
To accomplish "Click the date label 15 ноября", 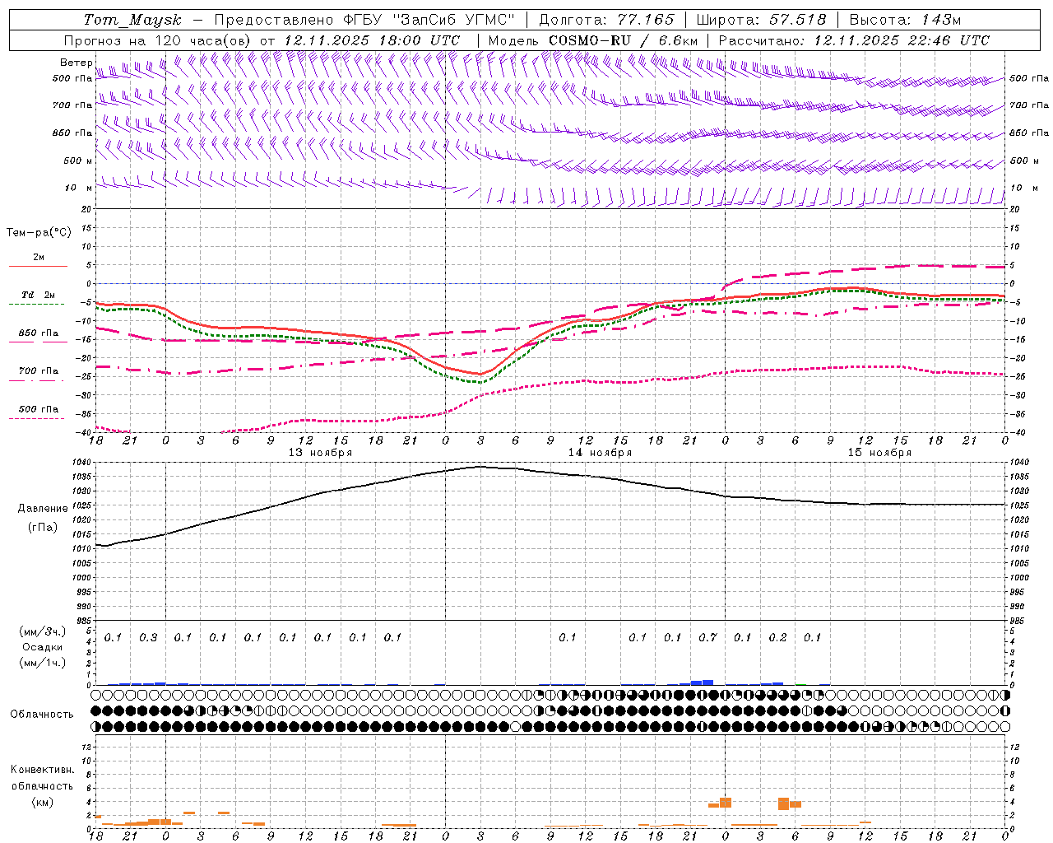I will click(879, 452).
